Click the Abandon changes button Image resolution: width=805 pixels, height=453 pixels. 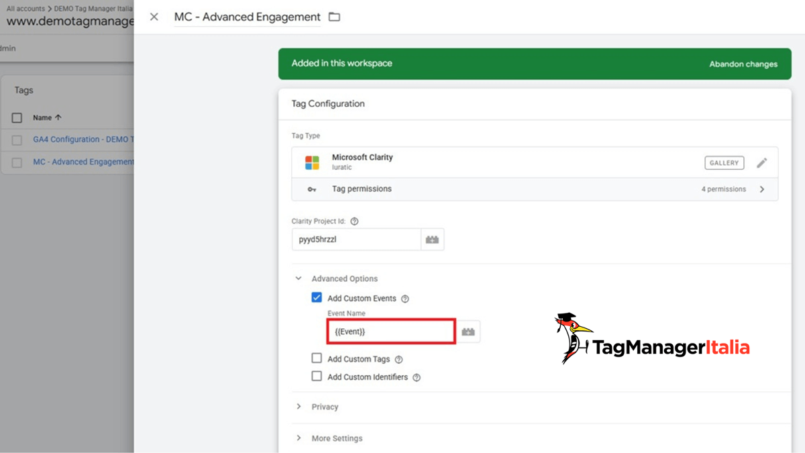pos(743,64)
